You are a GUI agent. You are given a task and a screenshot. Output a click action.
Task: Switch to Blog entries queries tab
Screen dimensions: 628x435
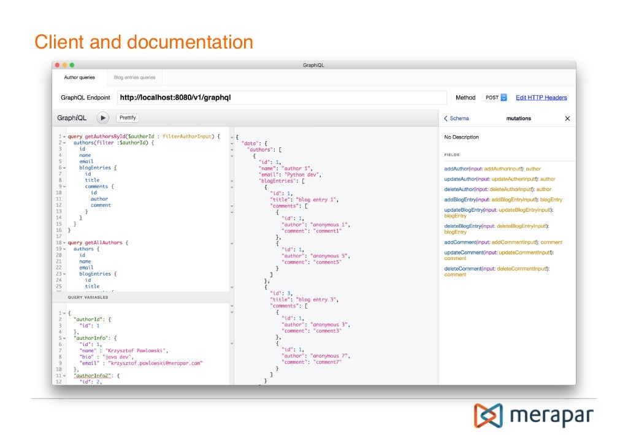pos(134,77)
